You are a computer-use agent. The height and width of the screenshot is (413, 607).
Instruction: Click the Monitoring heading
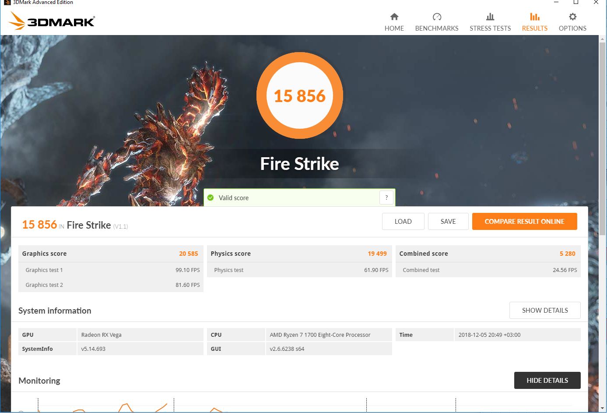pos(39,381)
